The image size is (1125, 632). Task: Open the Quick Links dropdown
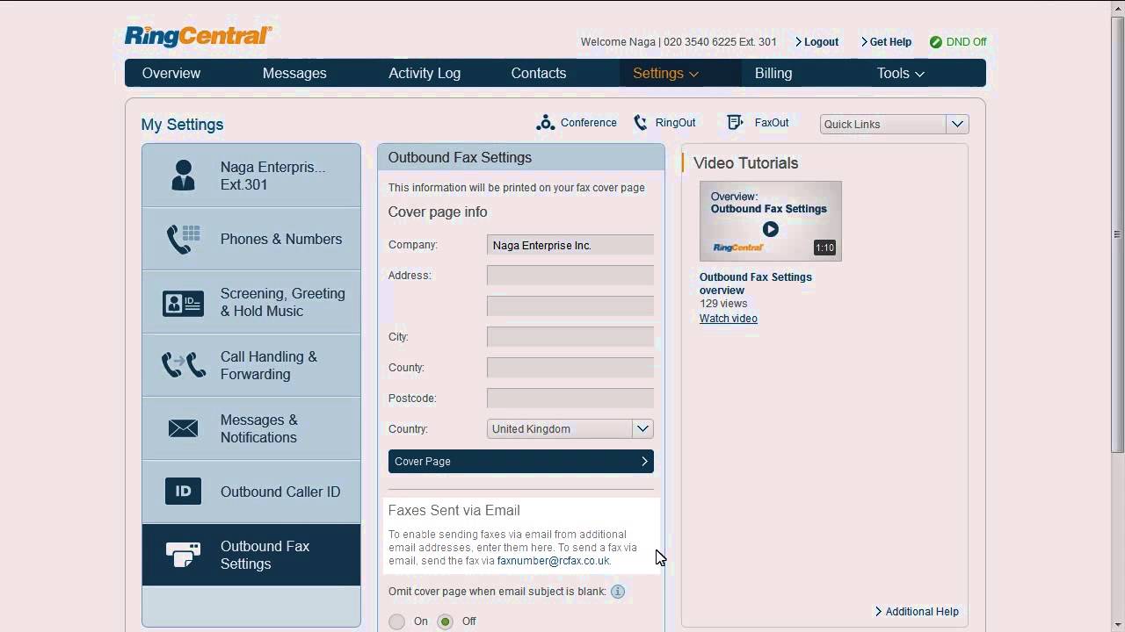[x=895, y=125]
